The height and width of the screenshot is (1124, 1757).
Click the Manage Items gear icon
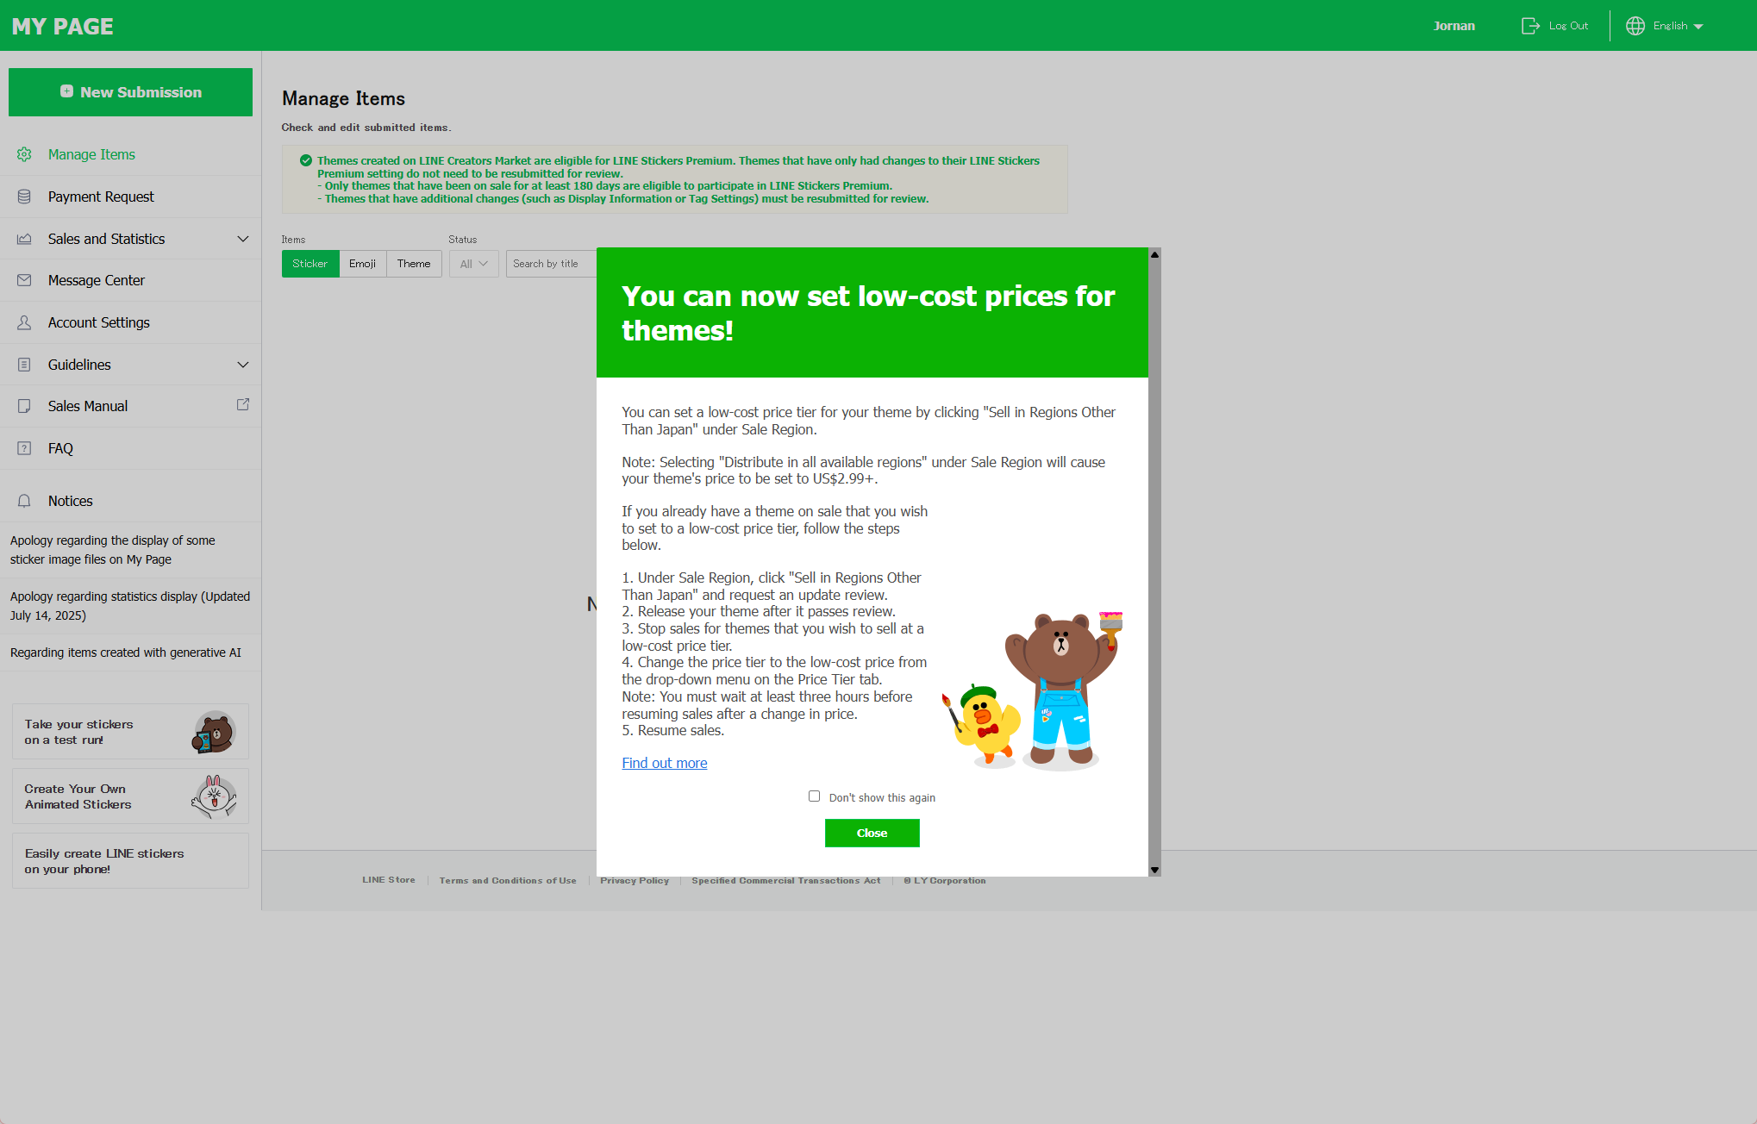click(x=24, y=154)
